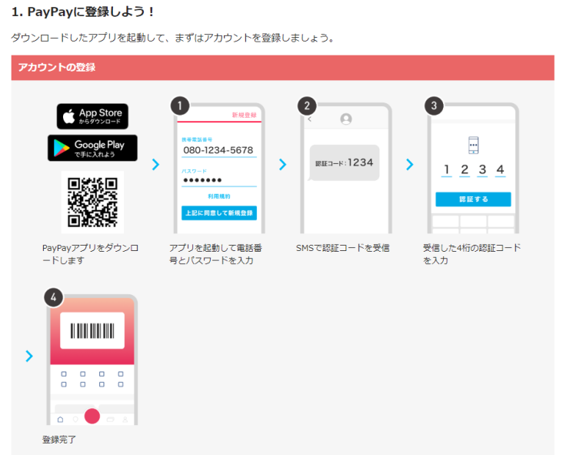Click the caption 受信した4桁の認証コードを入力
Viewport: 563px width, 455px height.
click(x=471, y=254)
